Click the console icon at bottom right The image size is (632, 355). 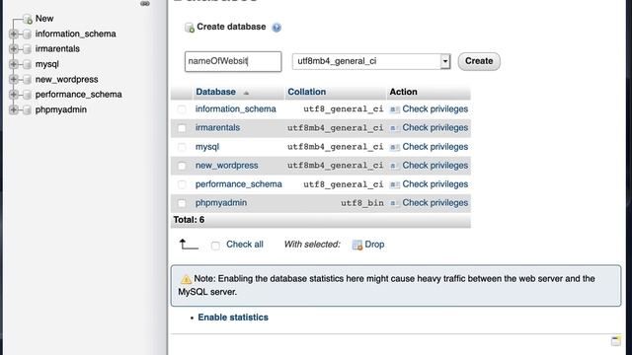coord(616,341)
